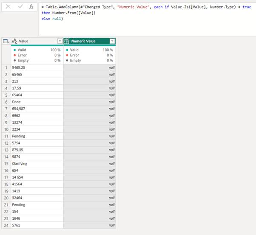Click the ABC data type icon on Value column

(14, 41)
